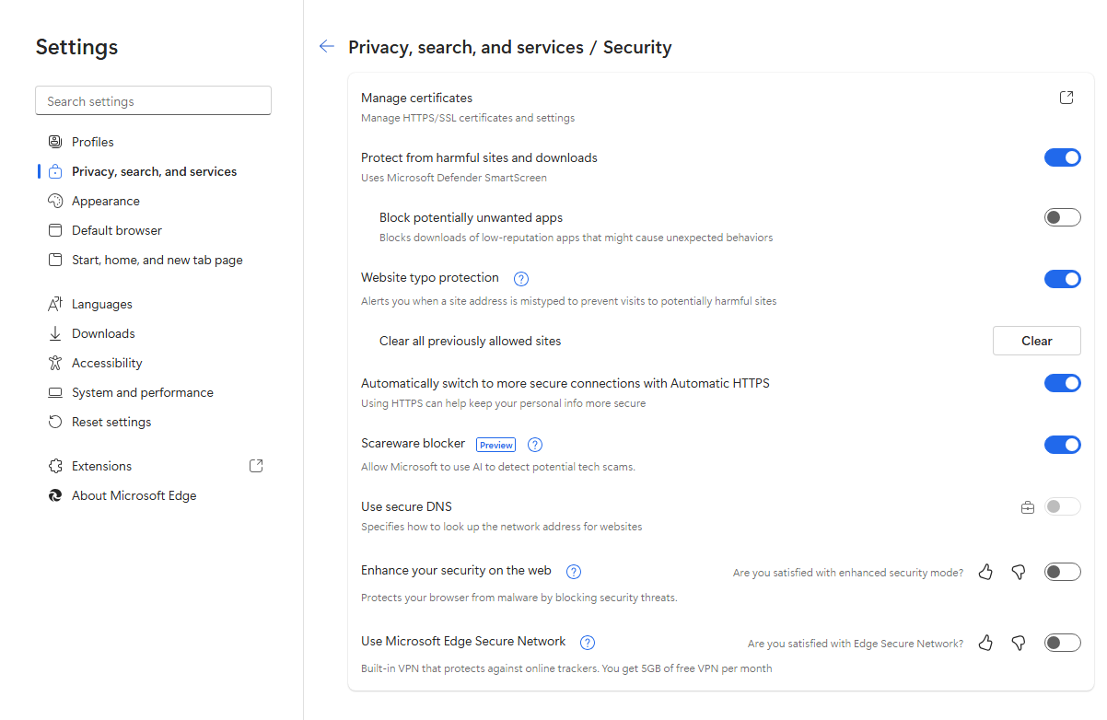
Task: Enable Block potentially unwanted apps toggle
Action: tap(1063, 218)
